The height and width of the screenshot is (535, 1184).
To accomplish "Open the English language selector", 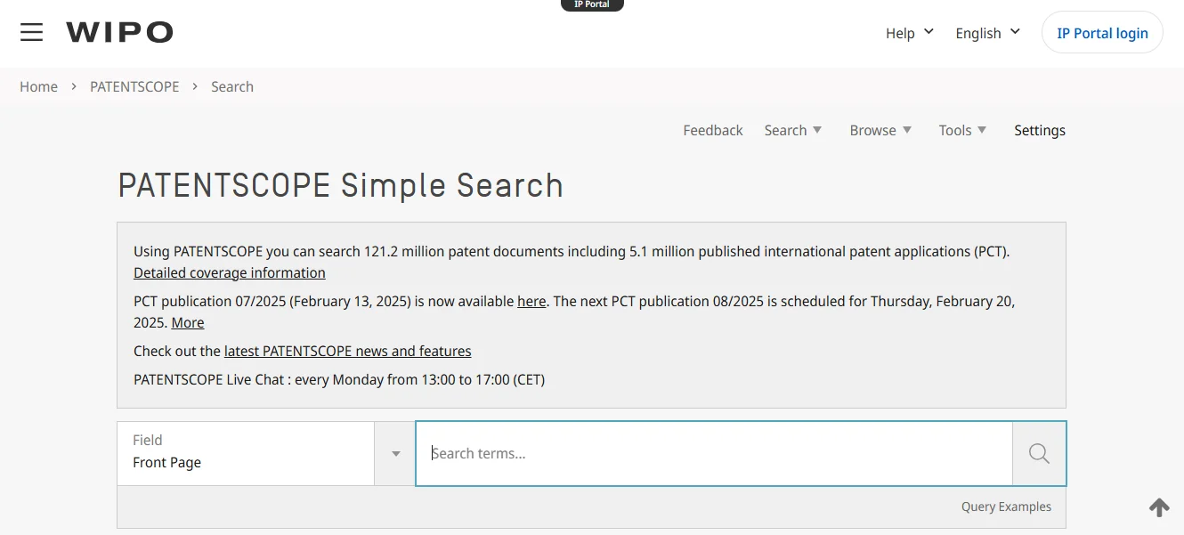I will [987, 33].
